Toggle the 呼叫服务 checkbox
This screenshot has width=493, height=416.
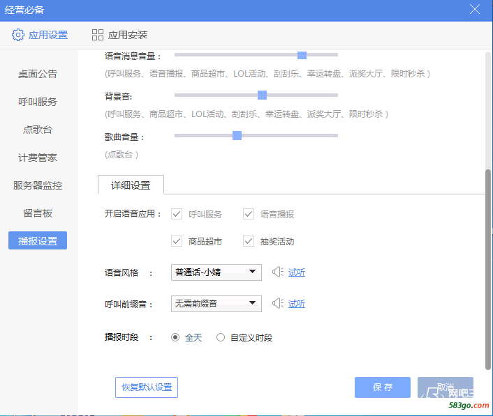click(x=177, y=214)
